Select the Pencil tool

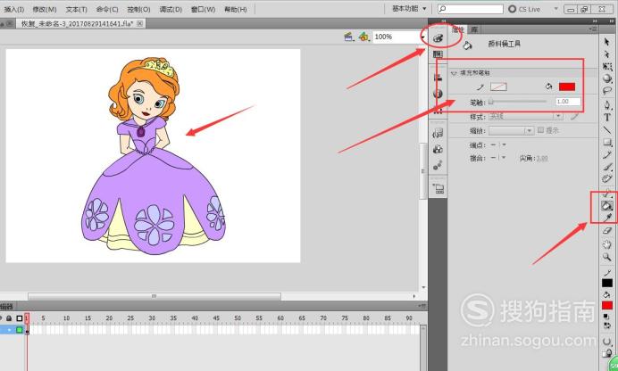click(x=607, y=154)
